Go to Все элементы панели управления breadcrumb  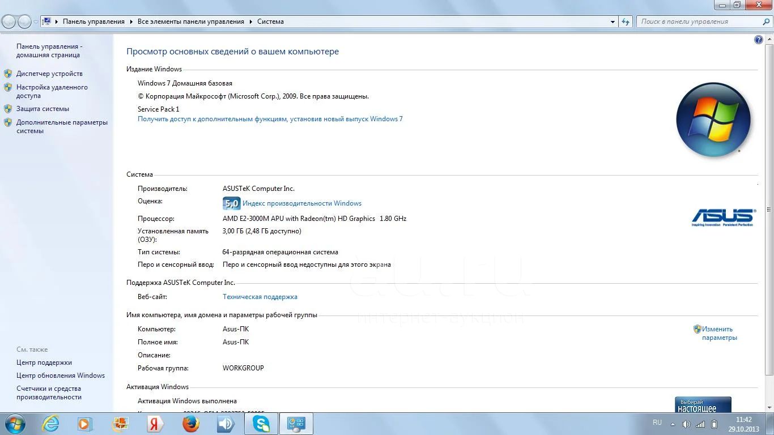pos(191,22)
